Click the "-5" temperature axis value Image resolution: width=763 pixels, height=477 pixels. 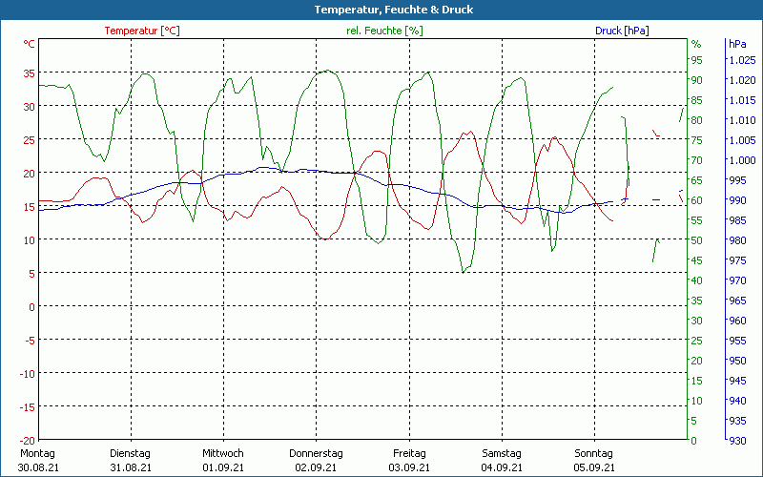point(30,341)
